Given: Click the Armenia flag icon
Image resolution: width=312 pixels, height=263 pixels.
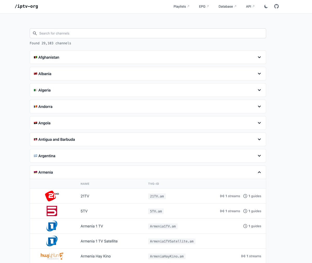Looking at the screenshot, I should coord(35,172).
